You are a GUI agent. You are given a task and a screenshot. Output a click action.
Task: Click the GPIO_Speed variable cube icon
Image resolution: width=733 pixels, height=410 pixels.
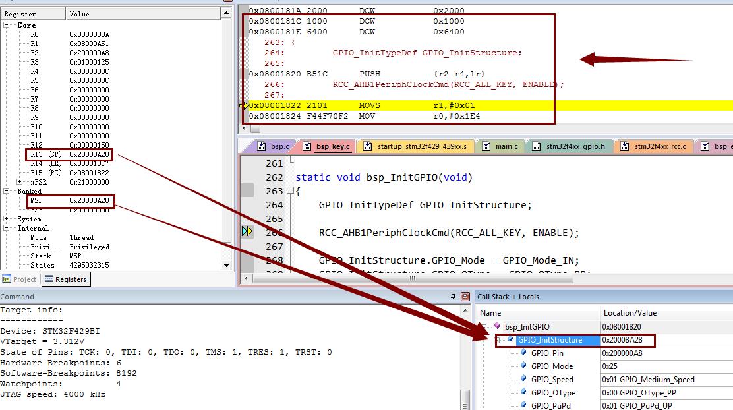(523, 380)
